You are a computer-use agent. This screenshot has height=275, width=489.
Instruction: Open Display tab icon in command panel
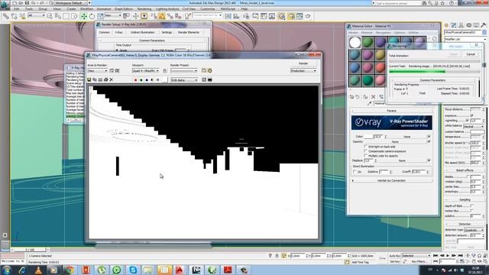(x=476, y=25)
